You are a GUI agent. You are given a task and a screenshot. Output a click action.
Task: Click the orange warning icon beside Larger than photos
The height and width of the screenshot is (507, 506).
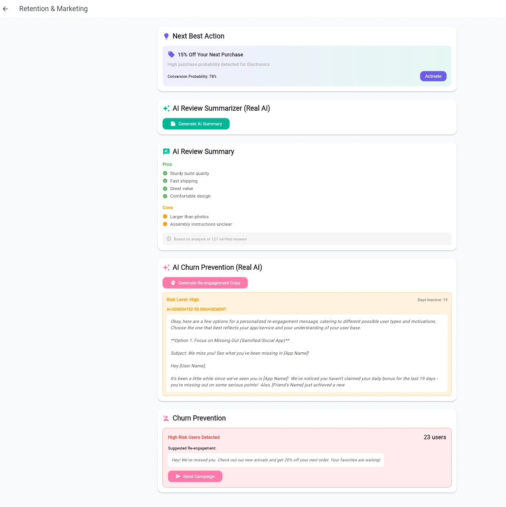165,217
